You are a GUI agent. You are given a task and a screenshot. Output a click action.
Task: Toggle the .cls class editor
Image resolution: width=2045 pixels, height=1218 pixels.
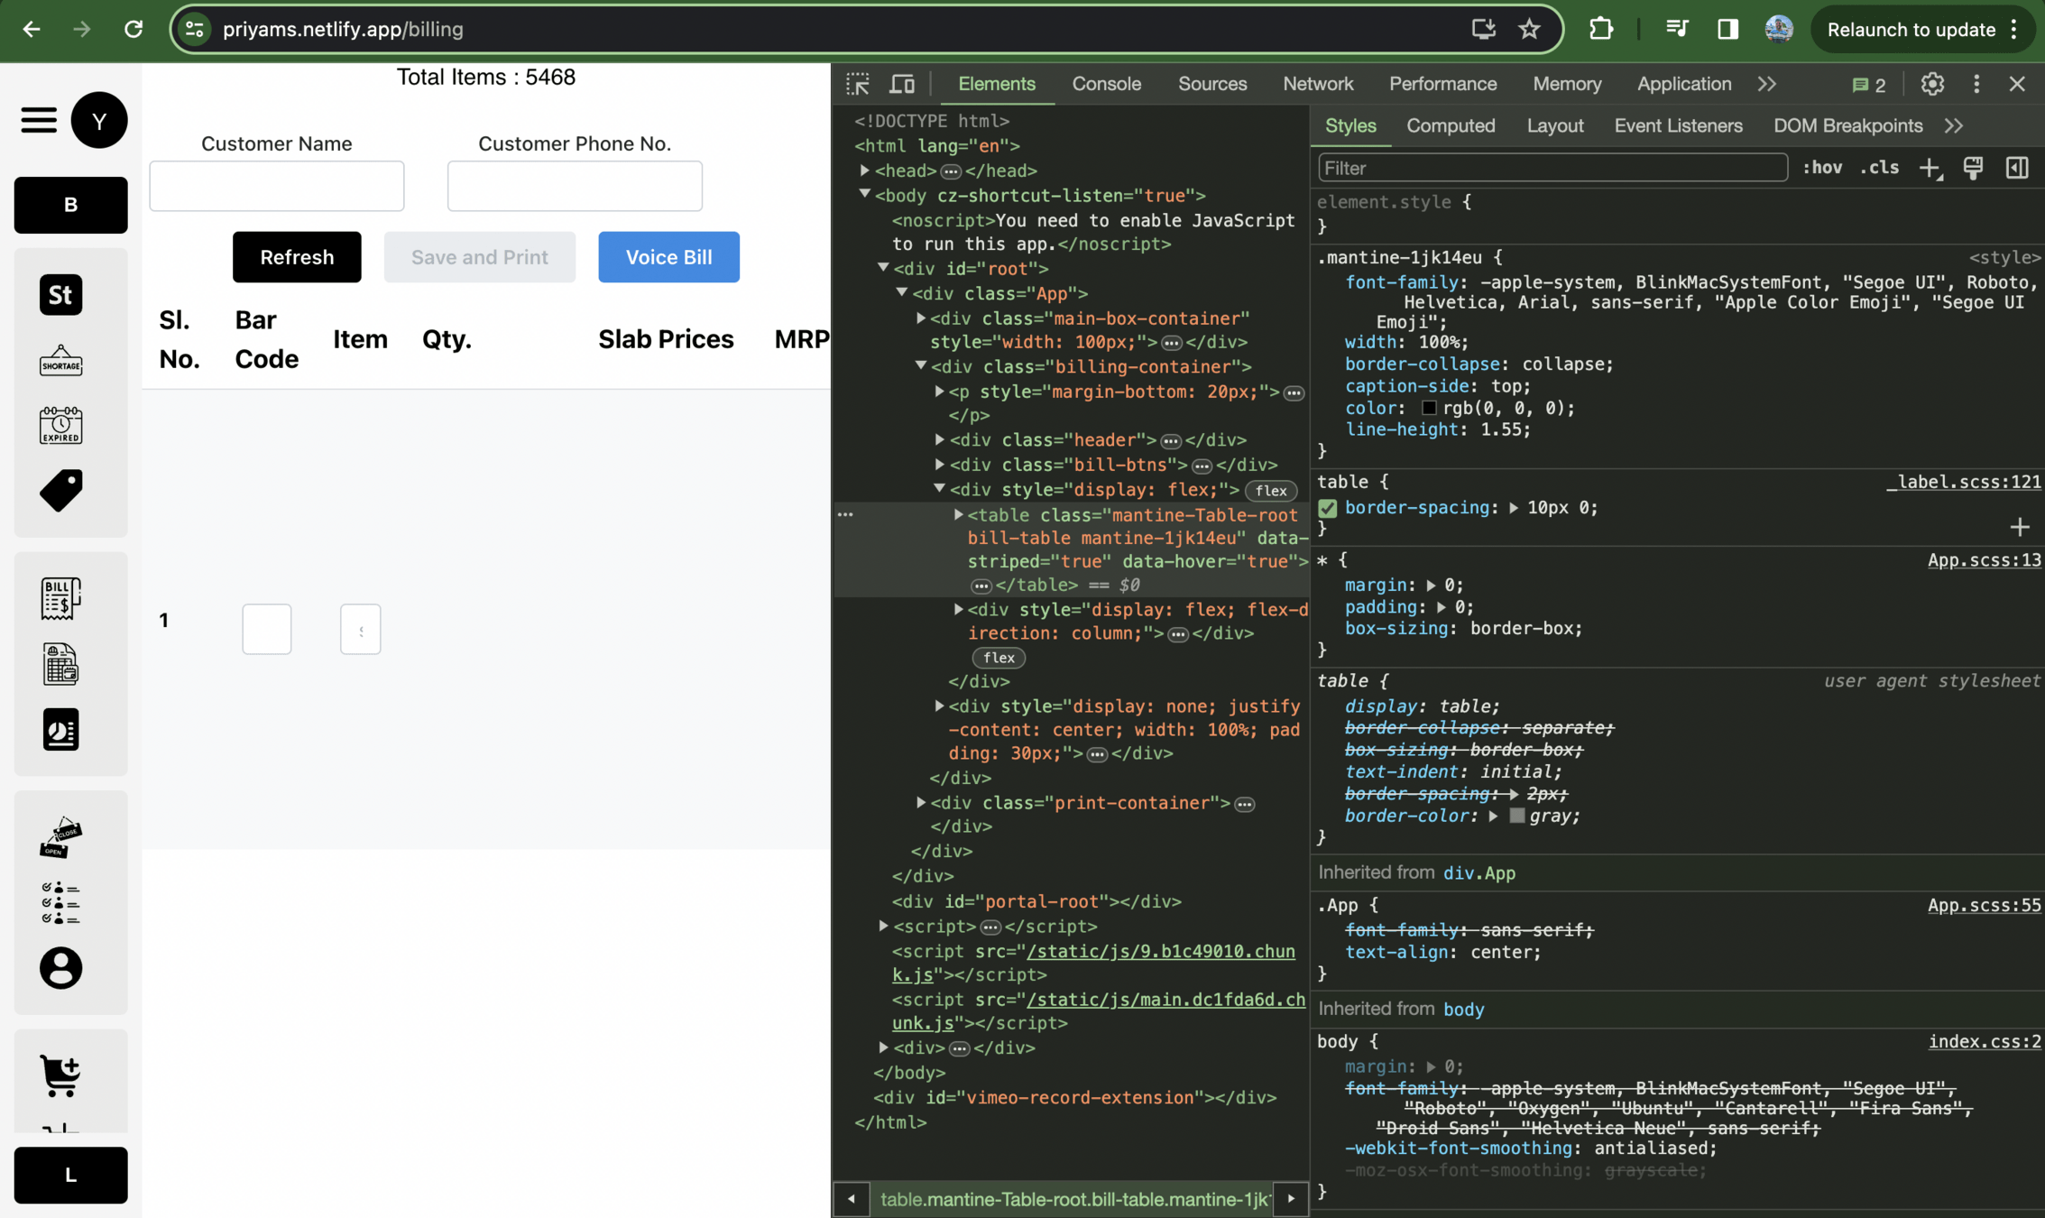[x=1880, y=168]
